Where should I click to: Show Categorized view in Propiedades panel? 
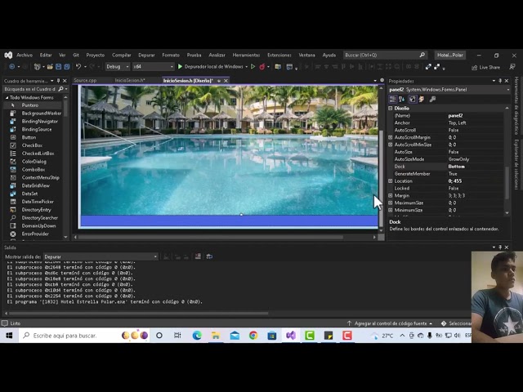coord(392,99)
